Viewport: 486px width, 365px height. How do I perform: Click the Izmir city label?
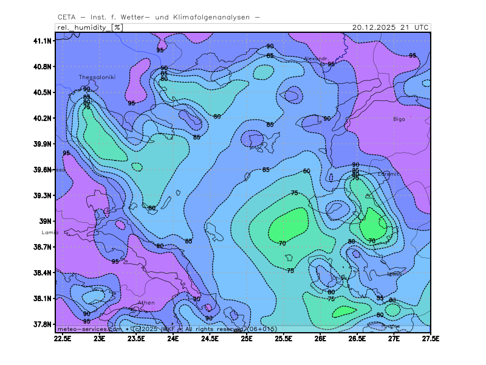click(394, 274)
